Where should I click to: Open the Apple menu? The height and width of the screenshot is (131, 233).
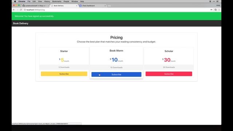(15, 1)
